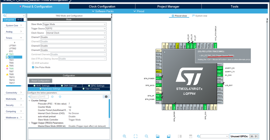
Task: Click the info icon in Parameter Settings
Action: tap(106, 96)
